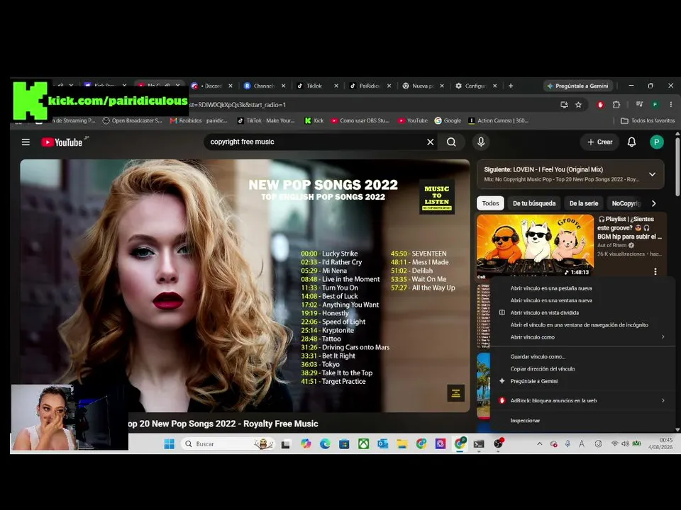Open OBS Studio from the taskbar
This screenshot has width=681, height=510.
point(498,443)
